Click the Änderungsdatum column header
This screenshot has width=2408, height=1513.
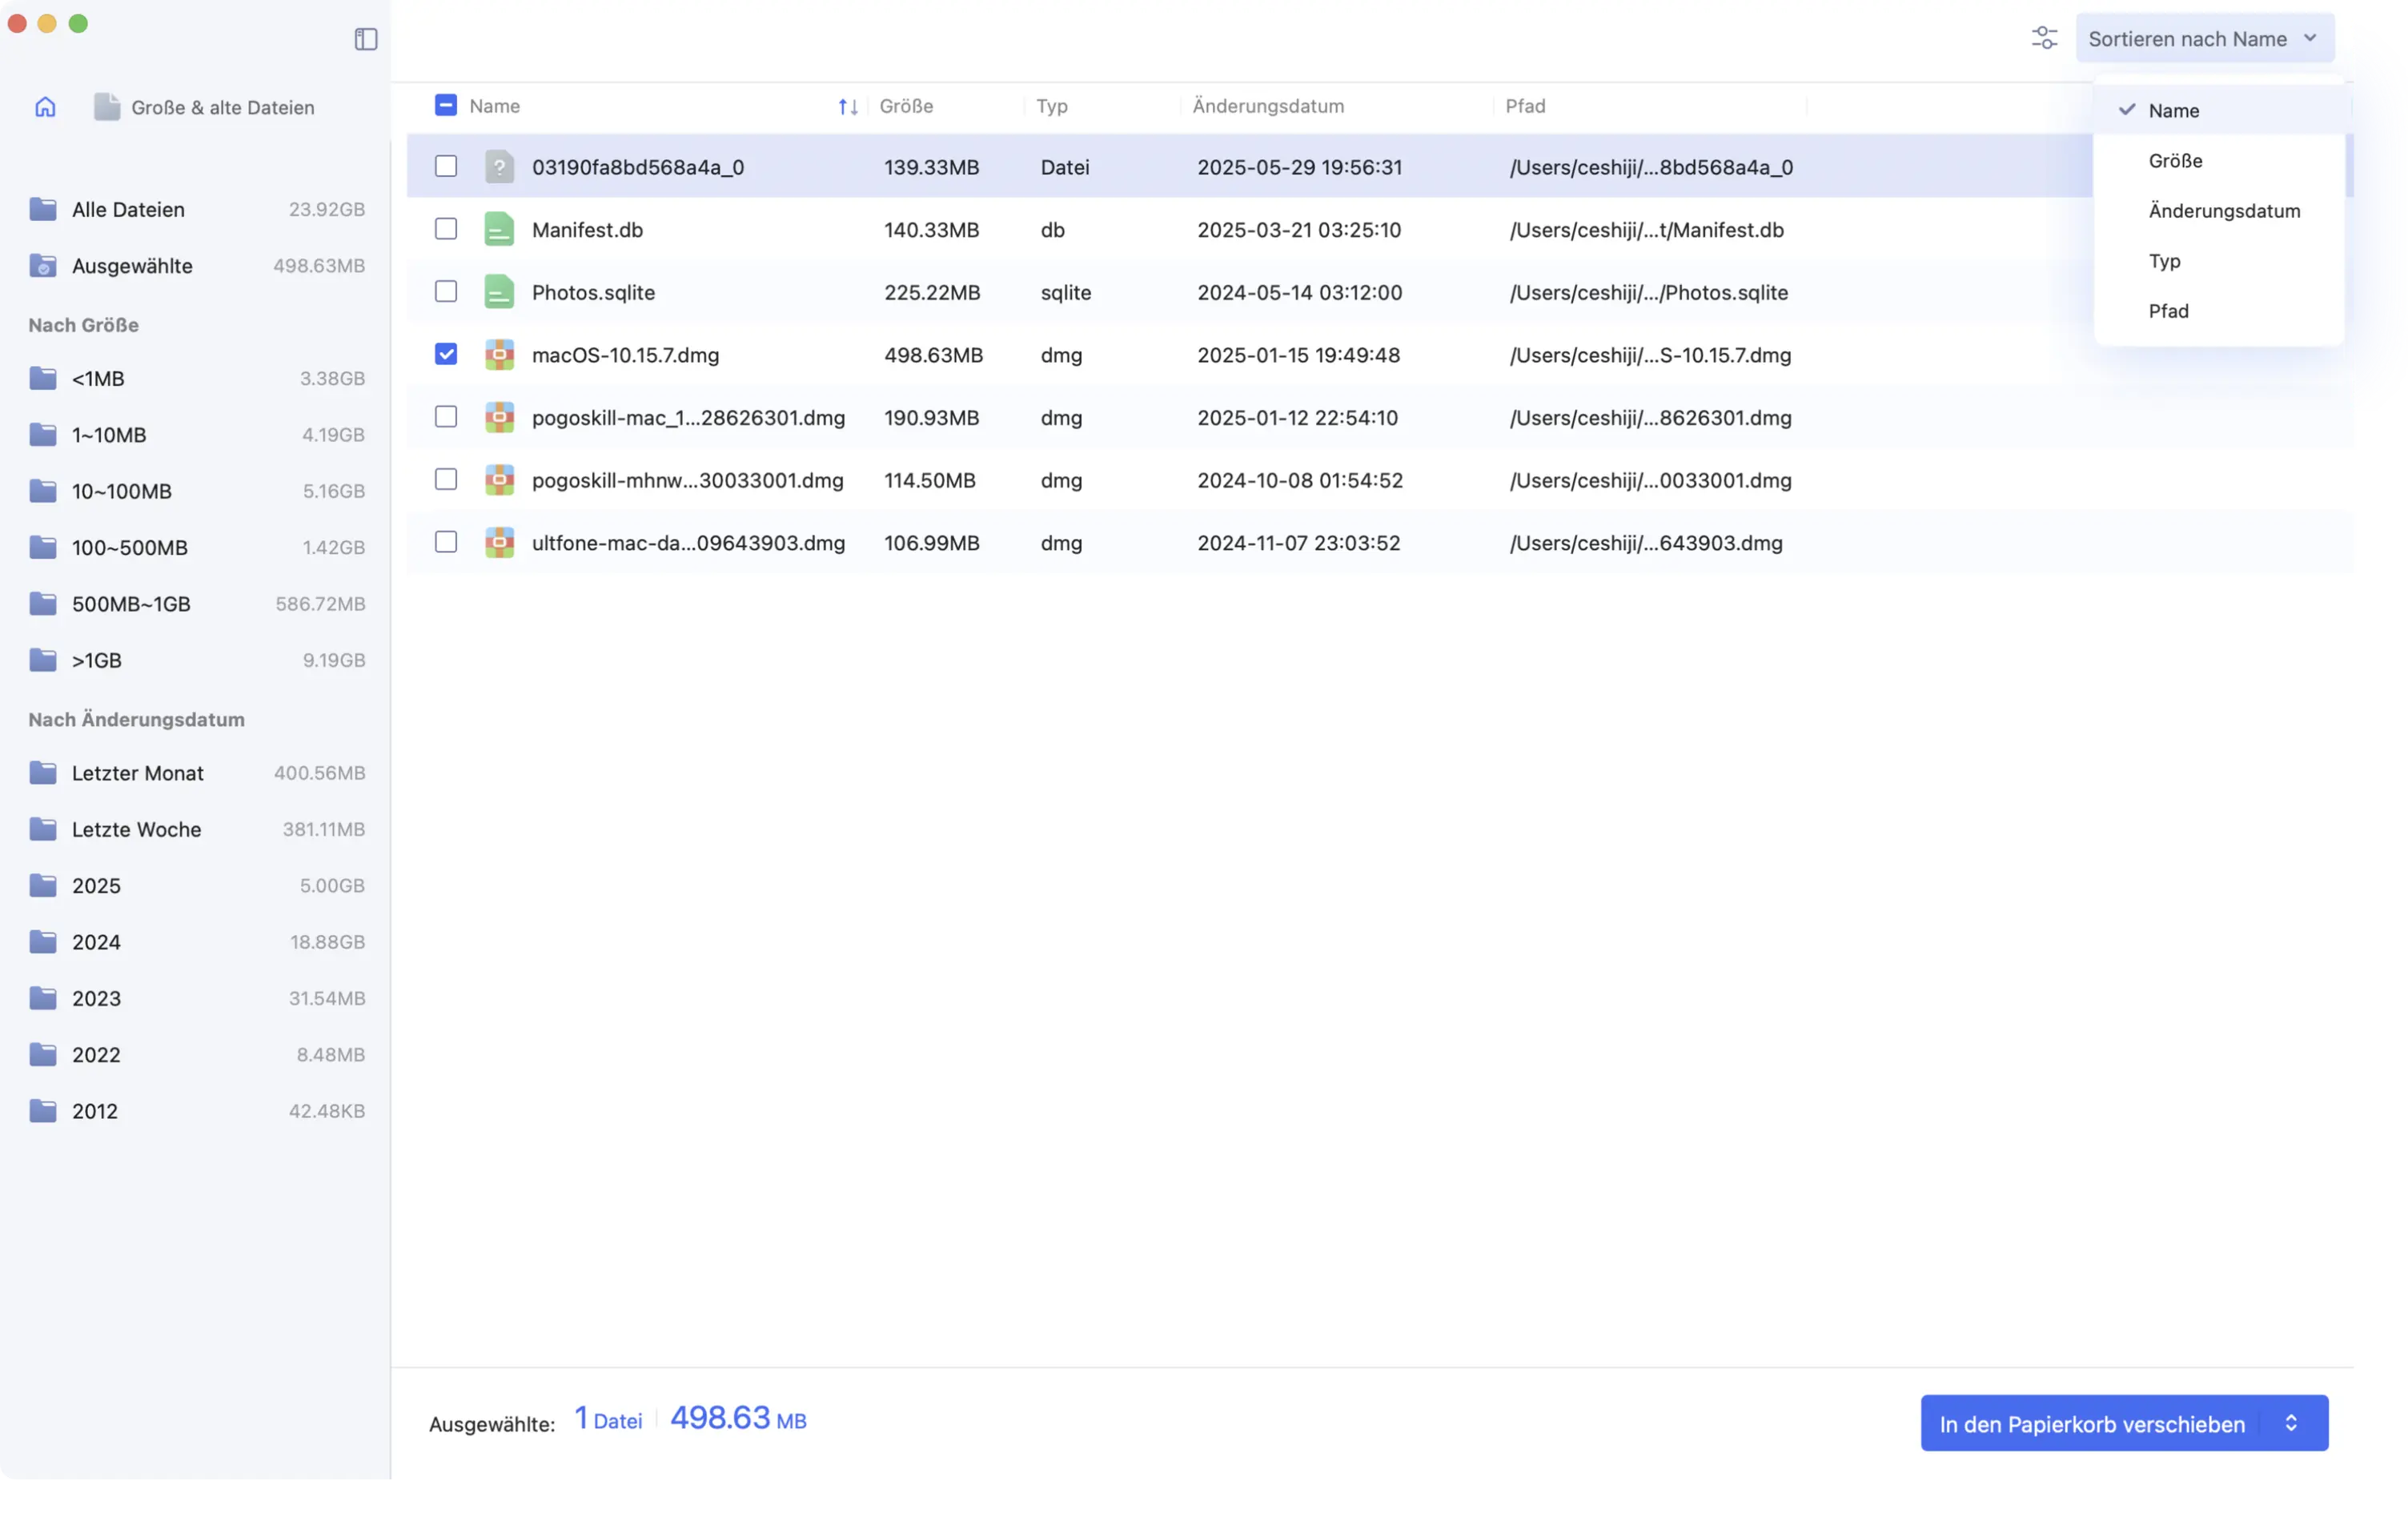coord(1268,106)
